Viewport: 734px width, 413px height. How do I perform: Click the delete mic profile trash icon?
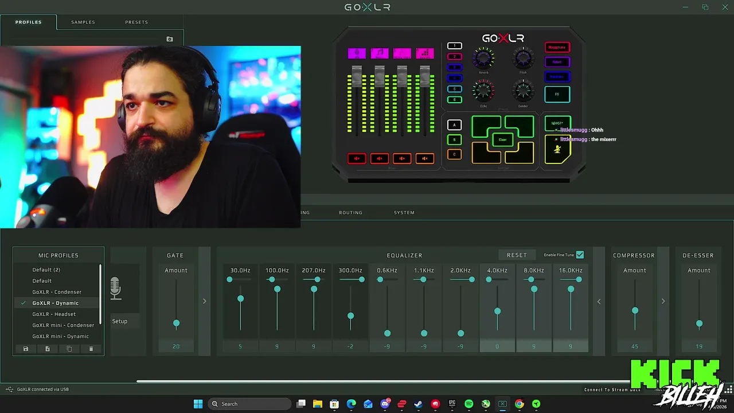click(91, 349)
